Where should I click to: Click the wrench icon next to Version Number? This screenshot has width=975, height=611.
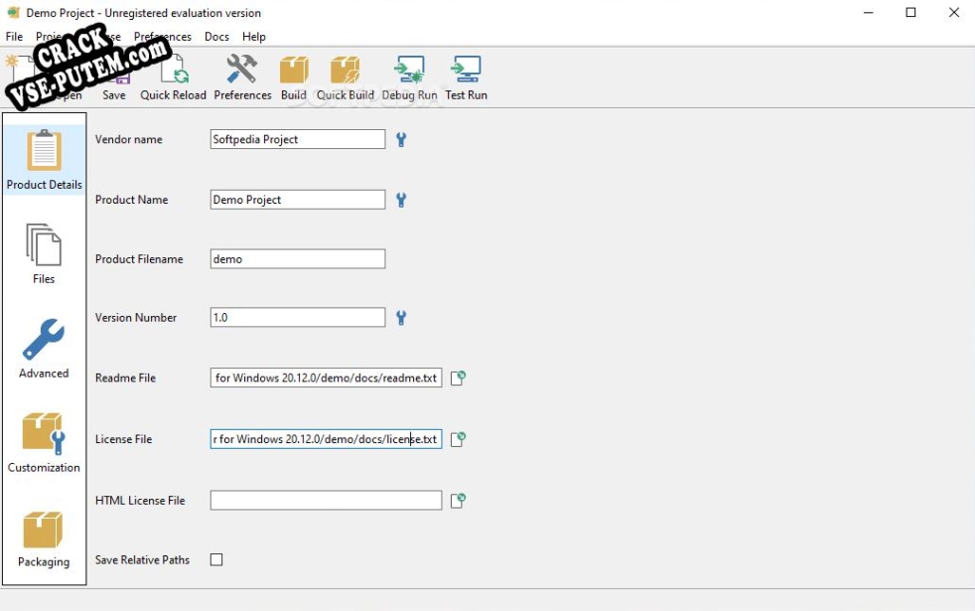(x=401, y=317)
